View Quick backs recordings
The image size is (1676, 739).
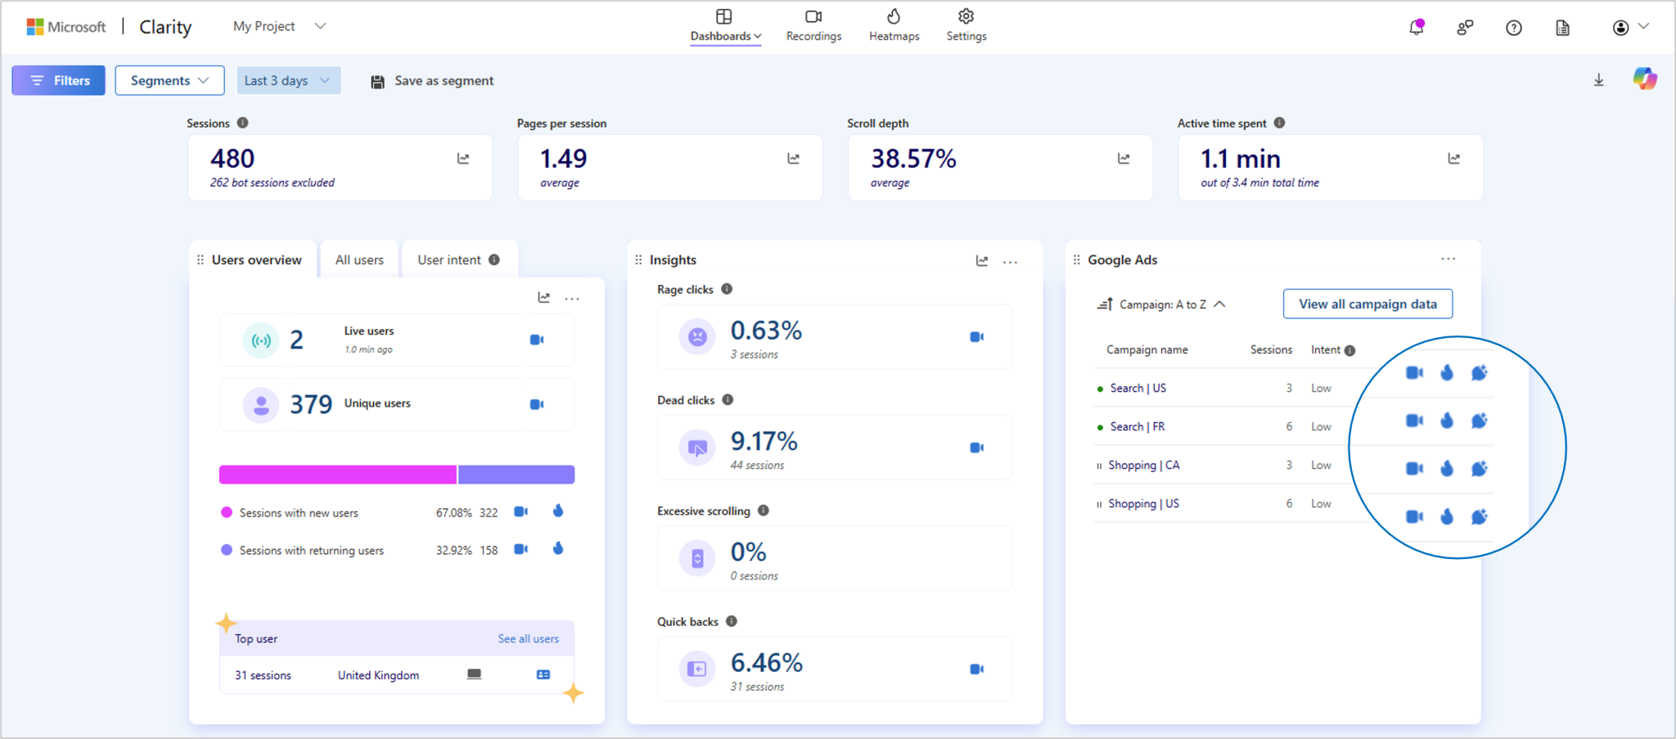tap(976, 669)
